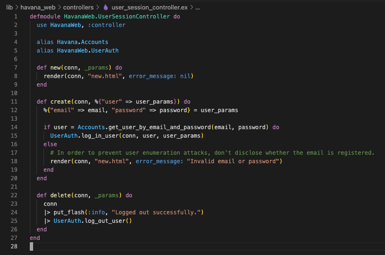Open the "havana_web" breadcrumb segment
Image resolution: width=385 pixels, height=255 pixels.
[x=37, y=8]
